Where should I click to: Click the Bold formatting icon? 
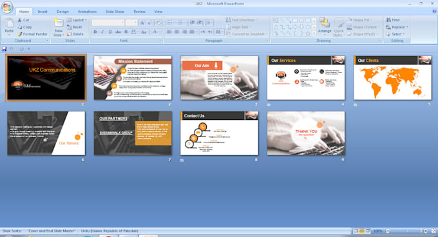click(x=95, y=32)
